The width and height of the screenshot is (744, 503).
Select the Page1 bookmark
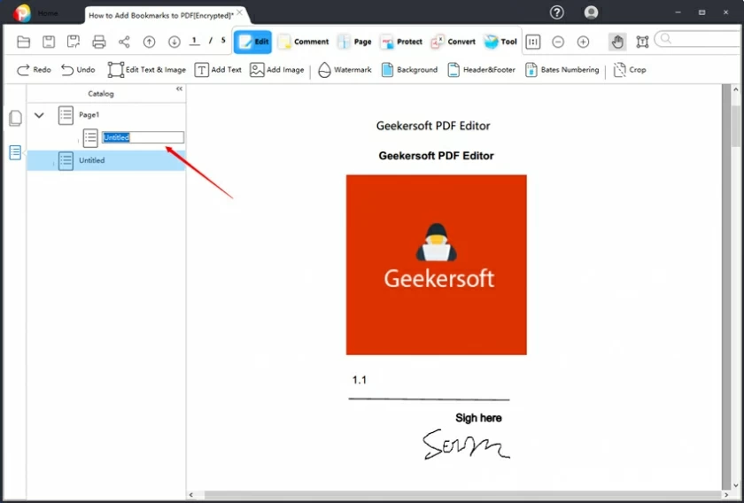click(x=89, y=115)
